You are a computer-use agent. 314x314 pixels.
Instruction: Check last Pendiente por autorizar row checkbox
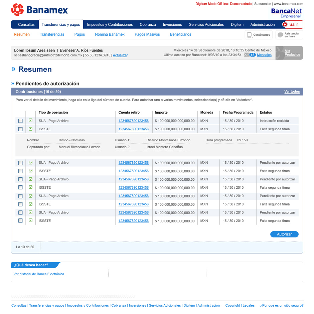(x=20, y=212)
